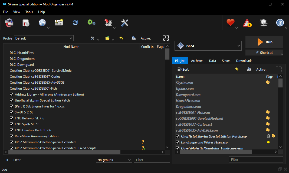Click the mod list Filter text field

152,160
